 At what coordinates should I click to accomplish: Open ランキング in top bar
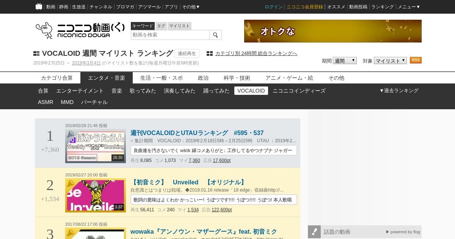pos(383,7)
